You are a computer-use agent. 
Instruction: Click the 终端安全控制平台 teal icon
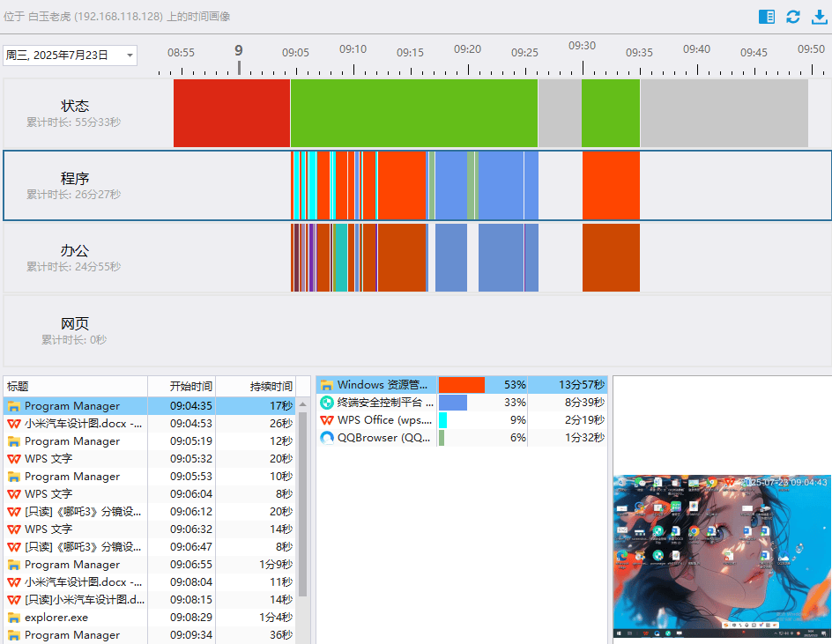pos(327,403)
